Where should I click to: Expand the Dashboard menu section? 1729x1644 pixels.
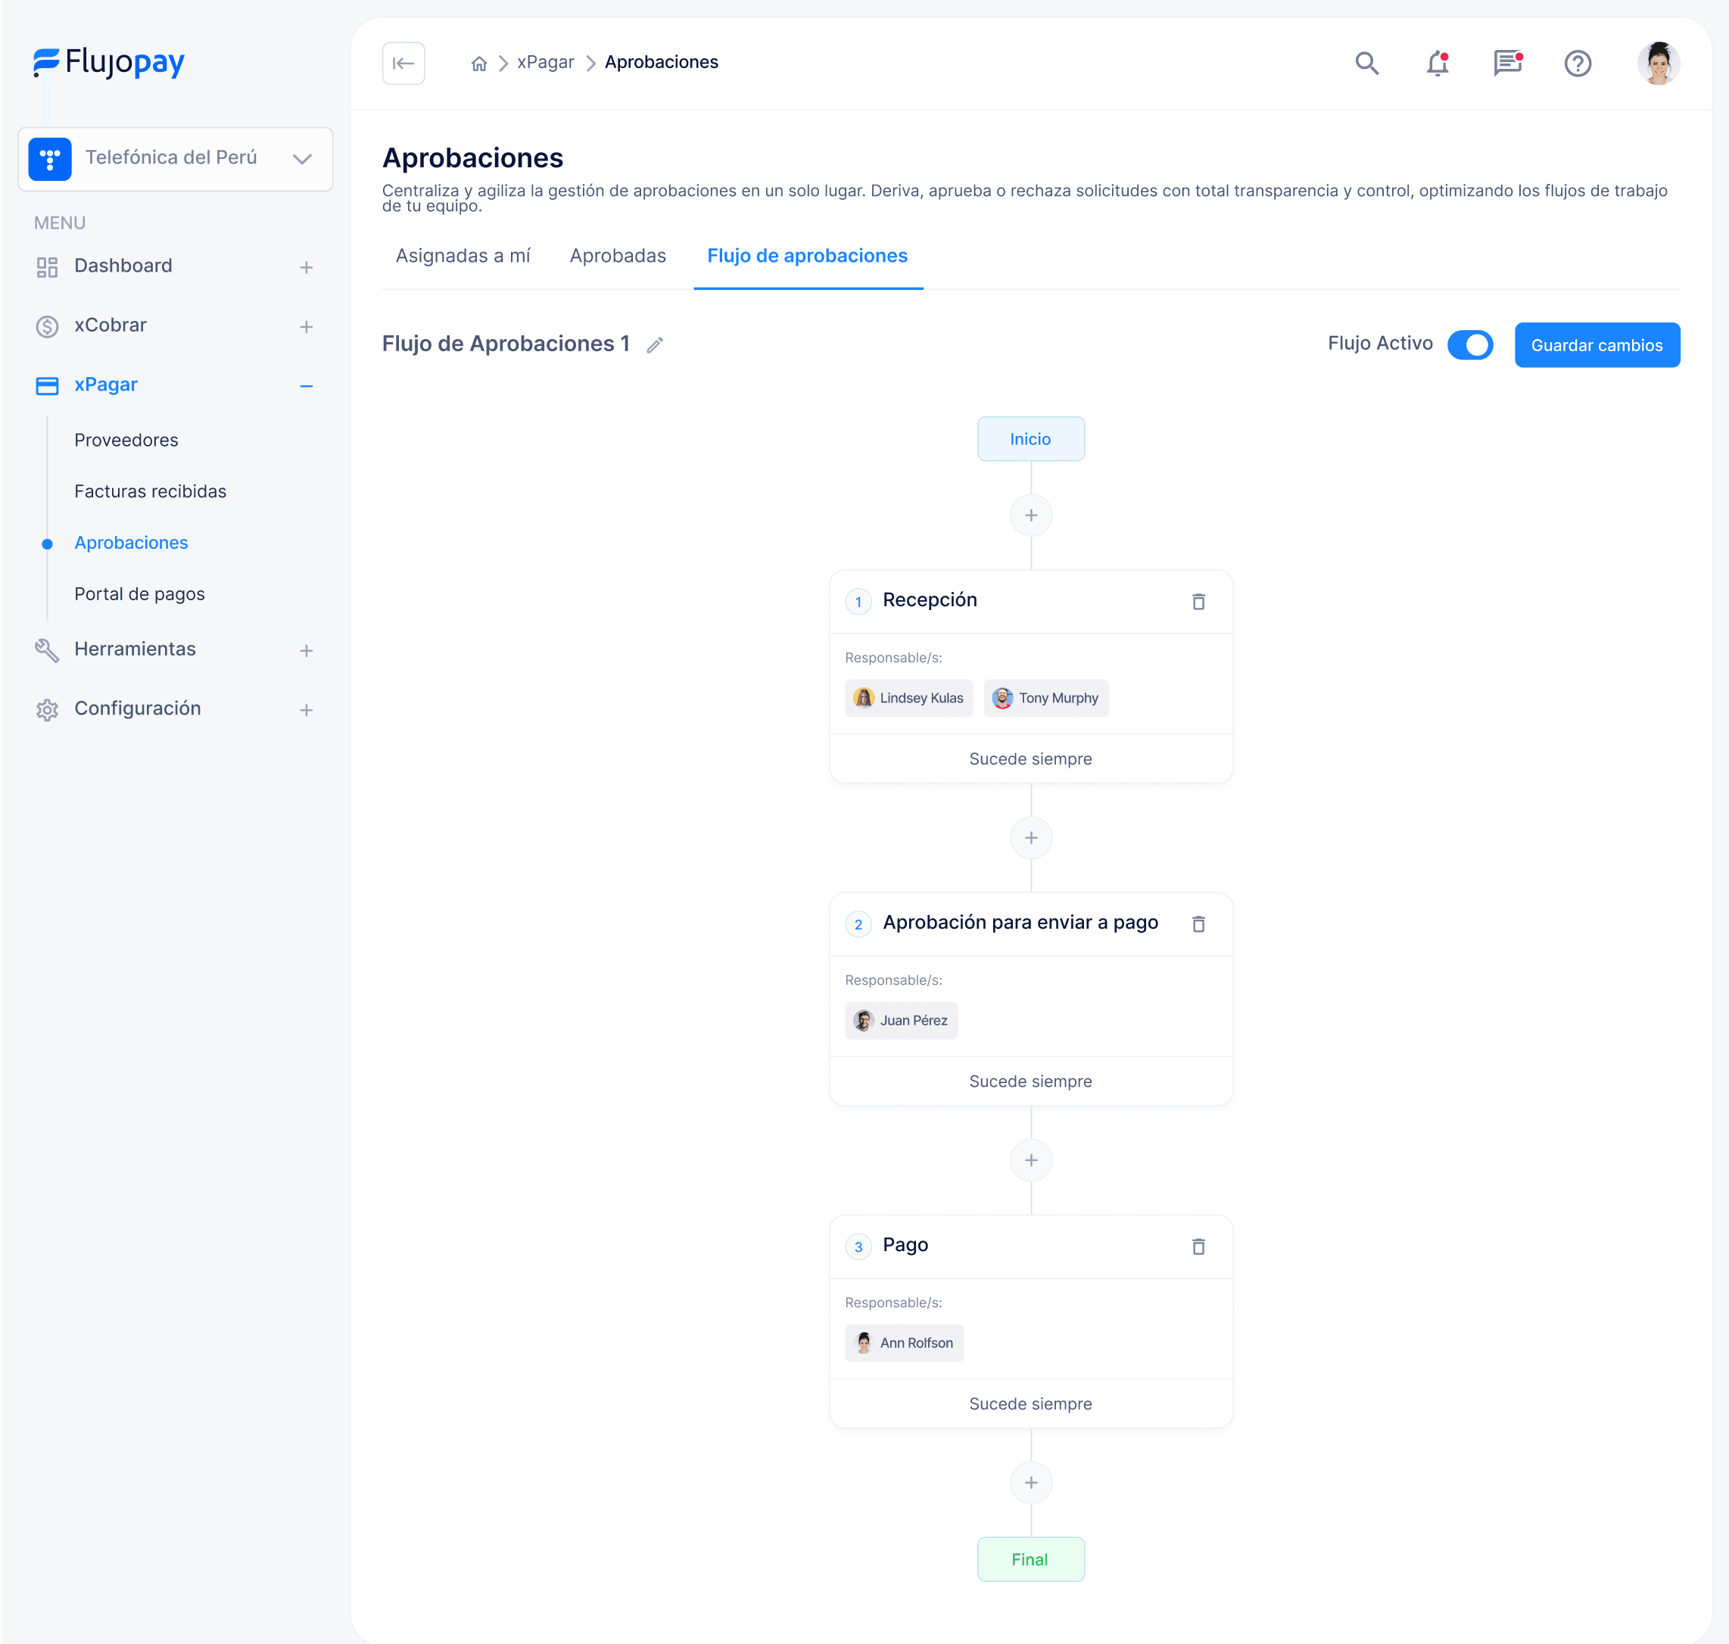(x=306, y=267)
